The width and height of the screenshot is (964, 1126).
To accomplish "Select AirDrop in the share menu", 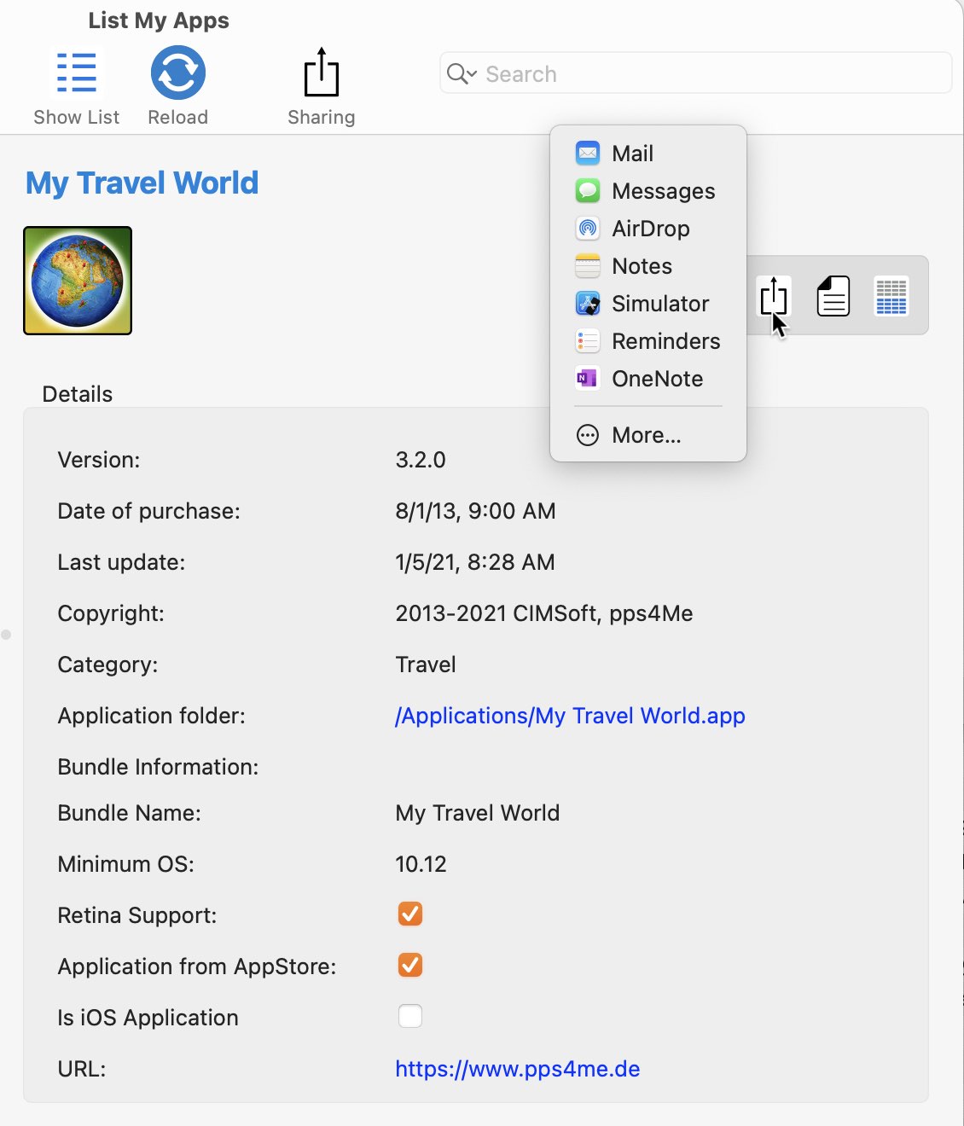I will point(648,229).
